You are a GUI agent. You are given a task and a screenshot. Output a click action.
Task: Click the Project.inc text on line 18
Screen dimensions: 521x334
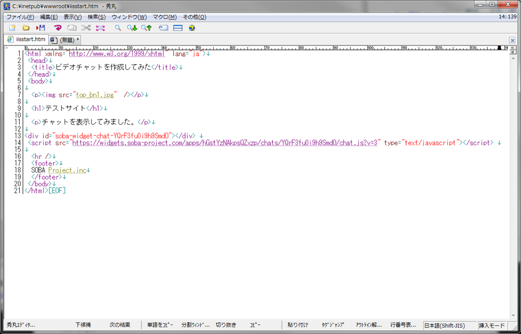click(67, 171)
